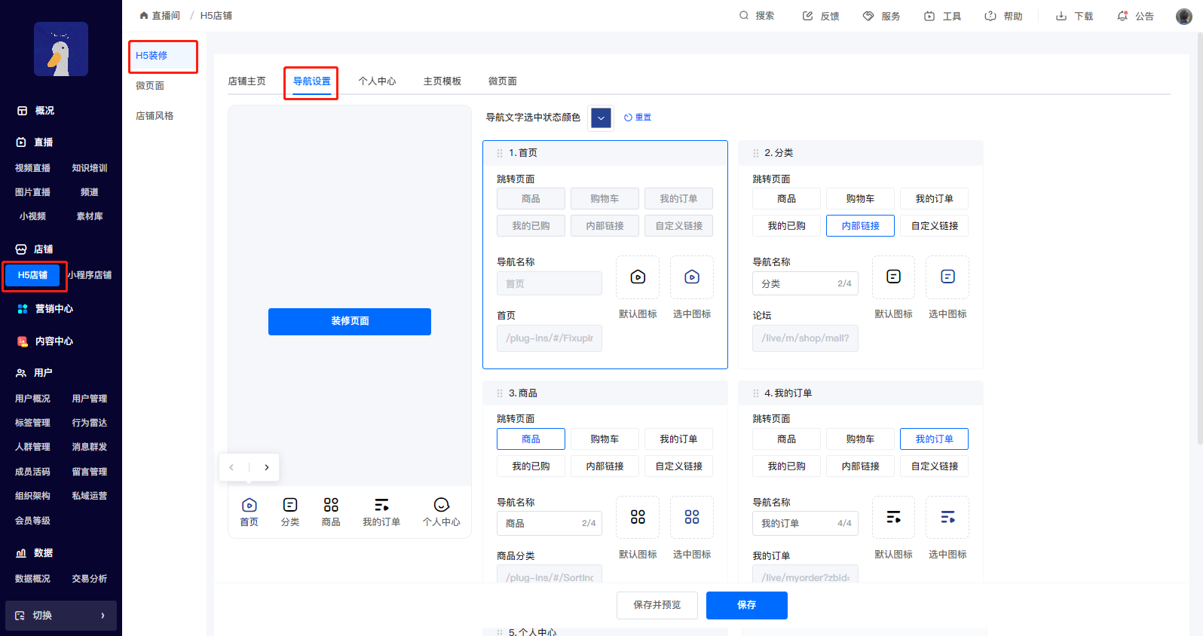Open 内容中心 in sidebar
1203x636 pixels.
pyautogui.click(x=45, y=341)
